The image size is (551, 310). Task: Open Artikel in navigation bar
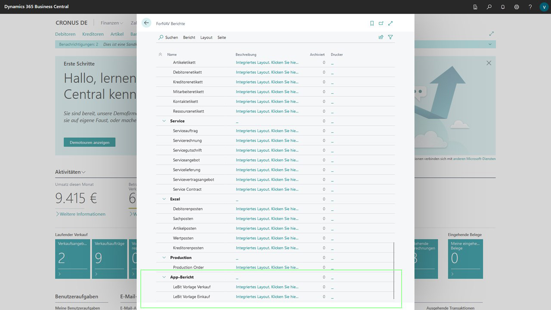coord(117,34)
